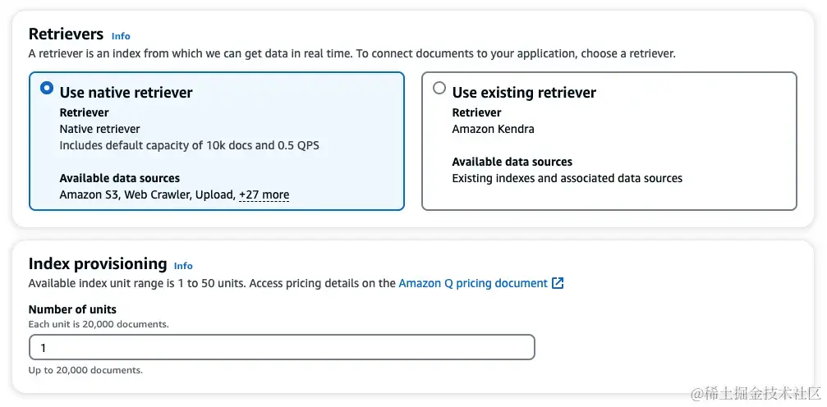Click the Index provisioning section heading

pyautogui.click(x=97, y=263)
